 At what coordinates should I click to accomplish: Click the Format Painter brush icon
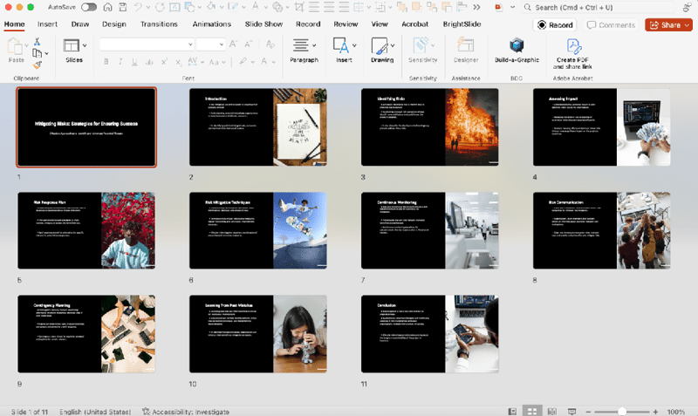pyautogui.click(x=38, y=65)
